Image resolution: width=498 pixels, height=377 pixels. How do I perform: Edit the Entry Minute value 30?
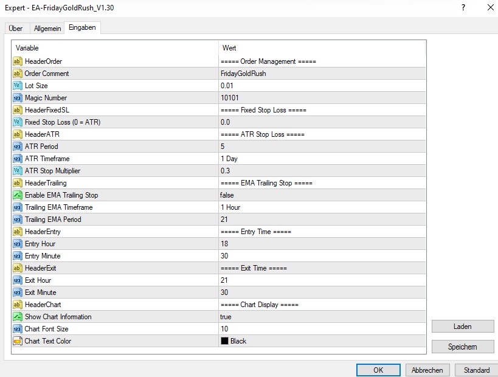click(322, 256)
